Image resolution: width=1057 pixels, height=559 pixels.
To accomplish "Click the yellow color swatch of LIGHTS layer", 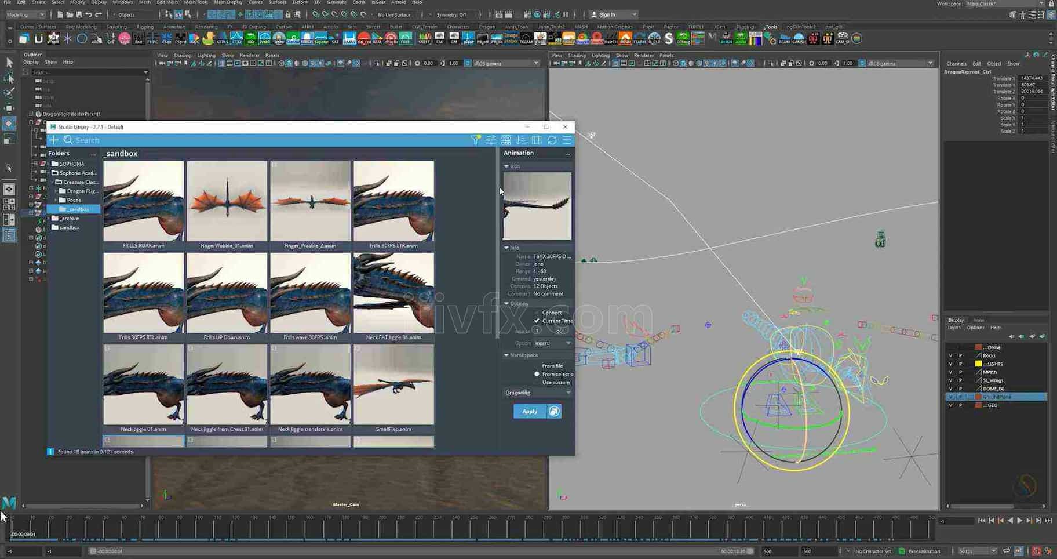I will coord(978,364).
